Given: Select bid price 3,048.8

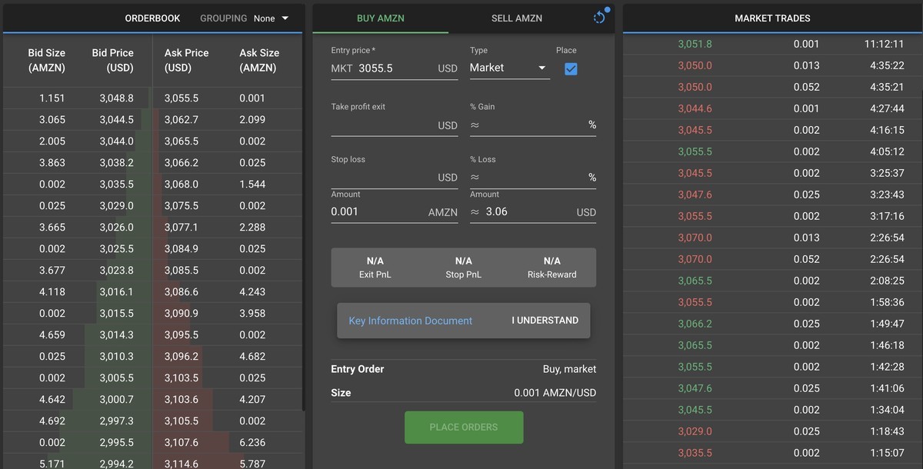Looking at the screenshot, I should [x=116, y=98].
